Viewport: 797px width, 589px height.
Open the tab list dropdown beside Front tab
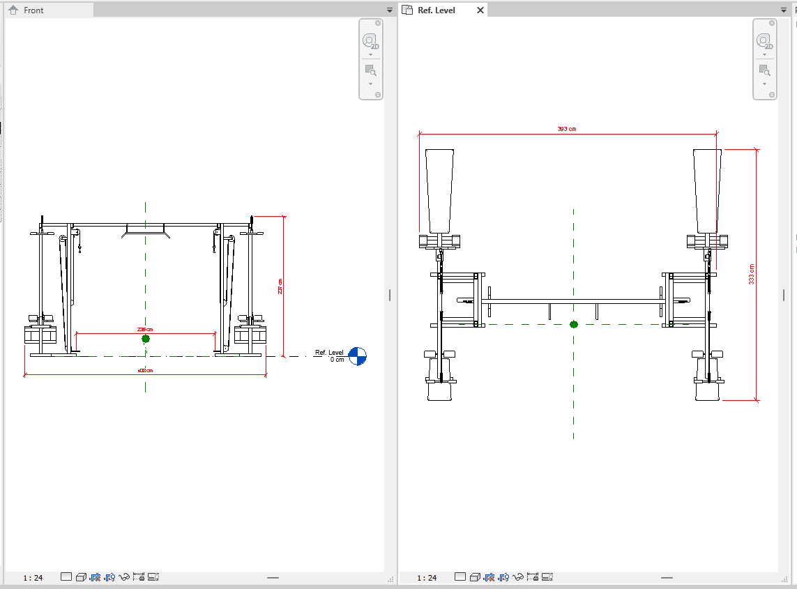click(x=390, y=10)
